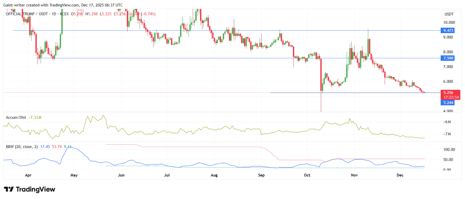Click the BBW value 17.45

tap(45, 147)
